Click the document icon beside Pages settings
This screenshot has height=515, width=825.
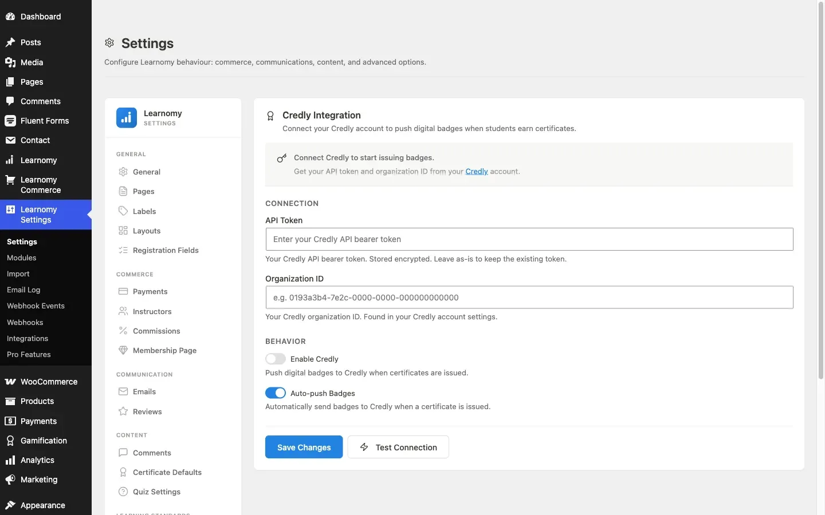tap(123, 191)
